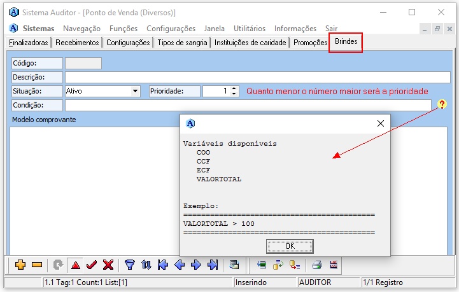Go to previous record left arrow

click(180, 265)
